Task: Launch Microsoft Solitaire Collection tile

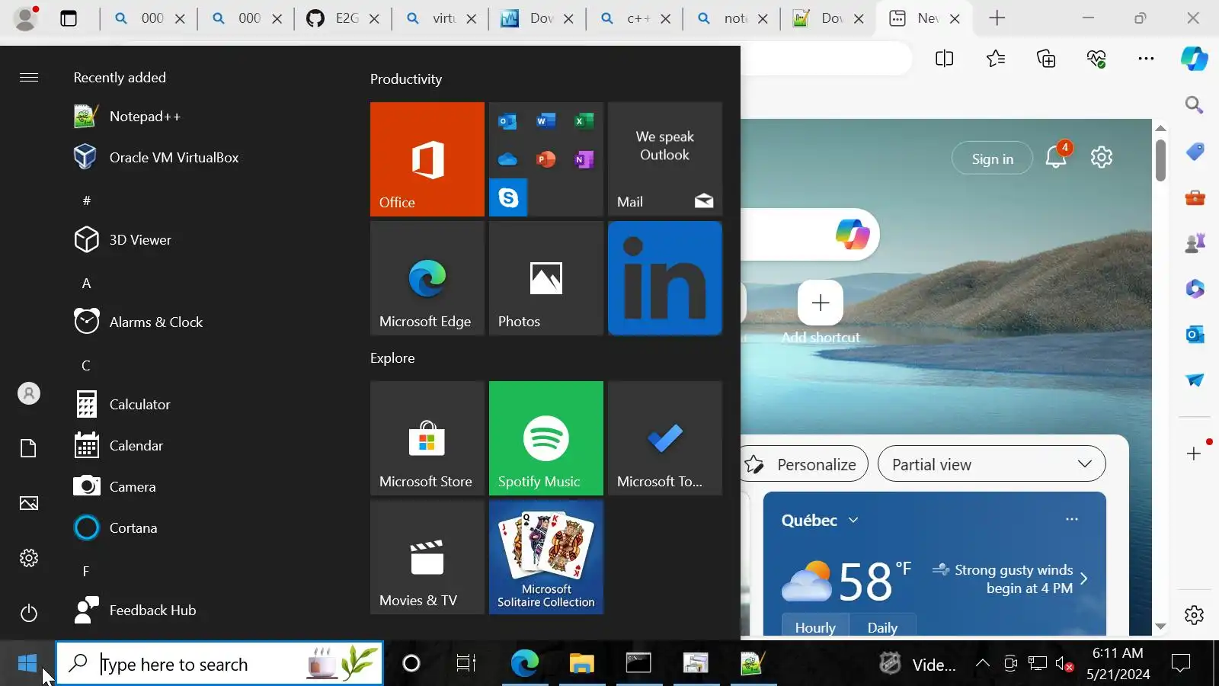Action: (546, 557)
